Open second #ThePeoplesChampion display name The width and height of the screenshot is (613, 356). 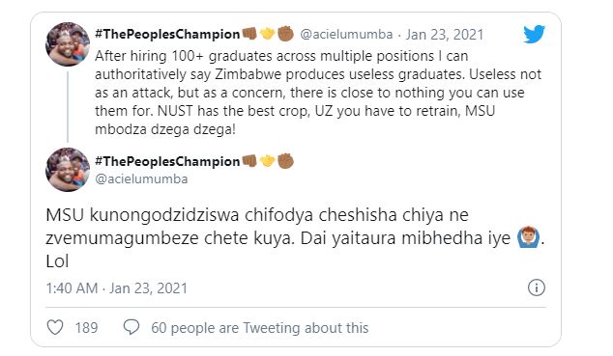[167, 161]
